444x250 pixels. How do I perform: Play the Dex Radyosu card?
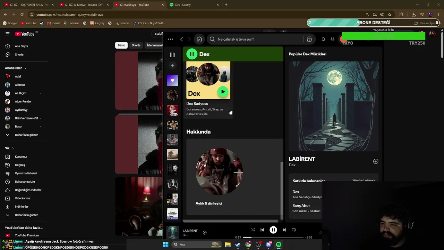223,92
